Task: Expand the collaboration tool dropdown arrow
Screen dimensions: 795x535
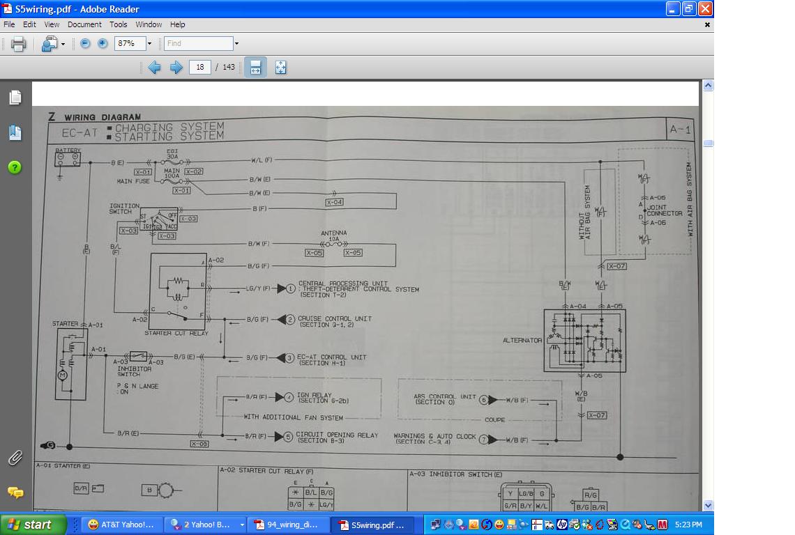Action: click(x=63, y=44)
